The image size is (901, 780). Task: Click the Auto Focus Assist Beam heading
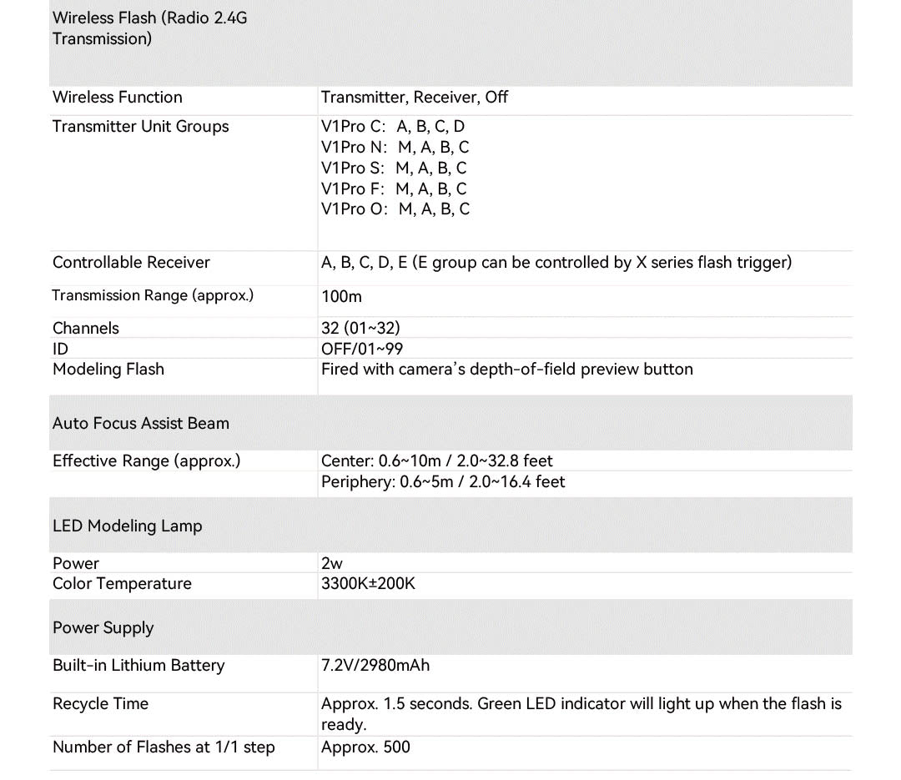click(140, 424)
